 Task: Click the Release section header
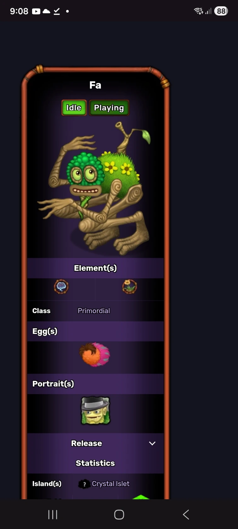86,443
